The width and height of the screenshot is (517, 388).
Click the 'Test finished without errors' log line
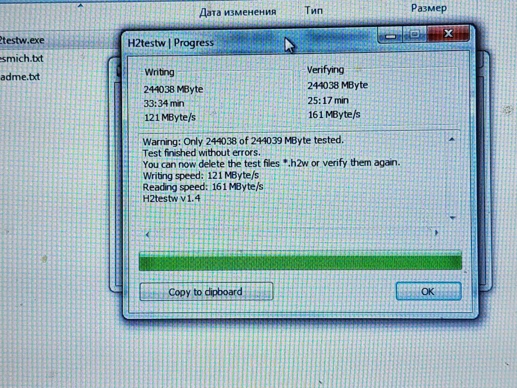tap(201, 153)
